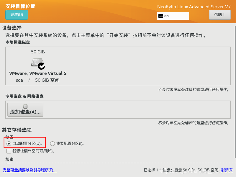This screenshot has height=177, width=236.
Task: Click the 添加磁盘(A)... add disk button
Action: [x=25, y=109]
